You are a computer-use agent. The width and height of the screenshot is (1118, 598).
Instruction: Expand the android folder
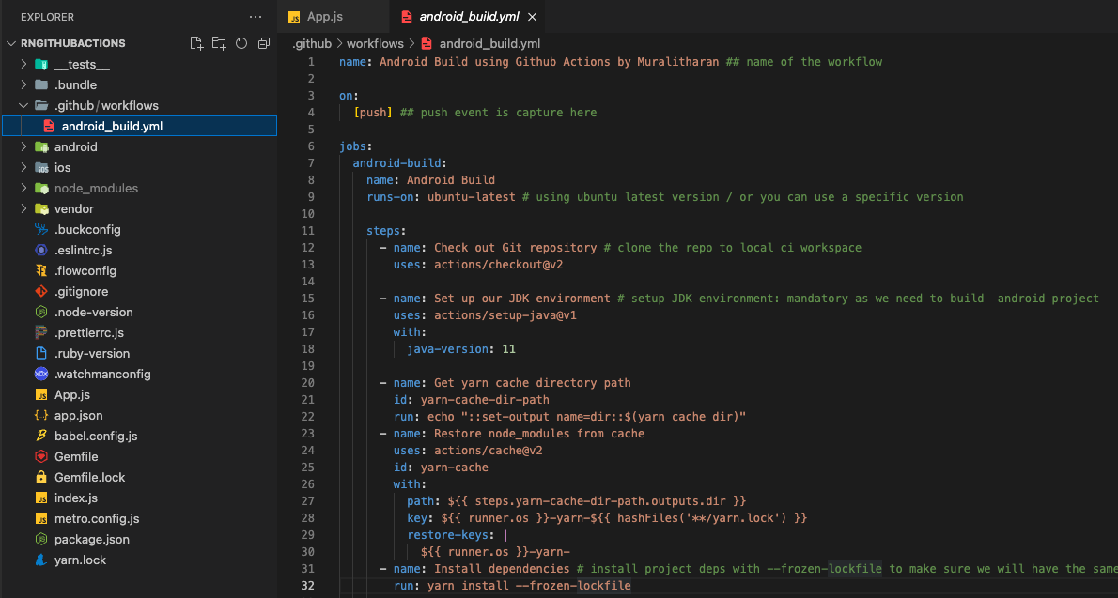[23, 146]
